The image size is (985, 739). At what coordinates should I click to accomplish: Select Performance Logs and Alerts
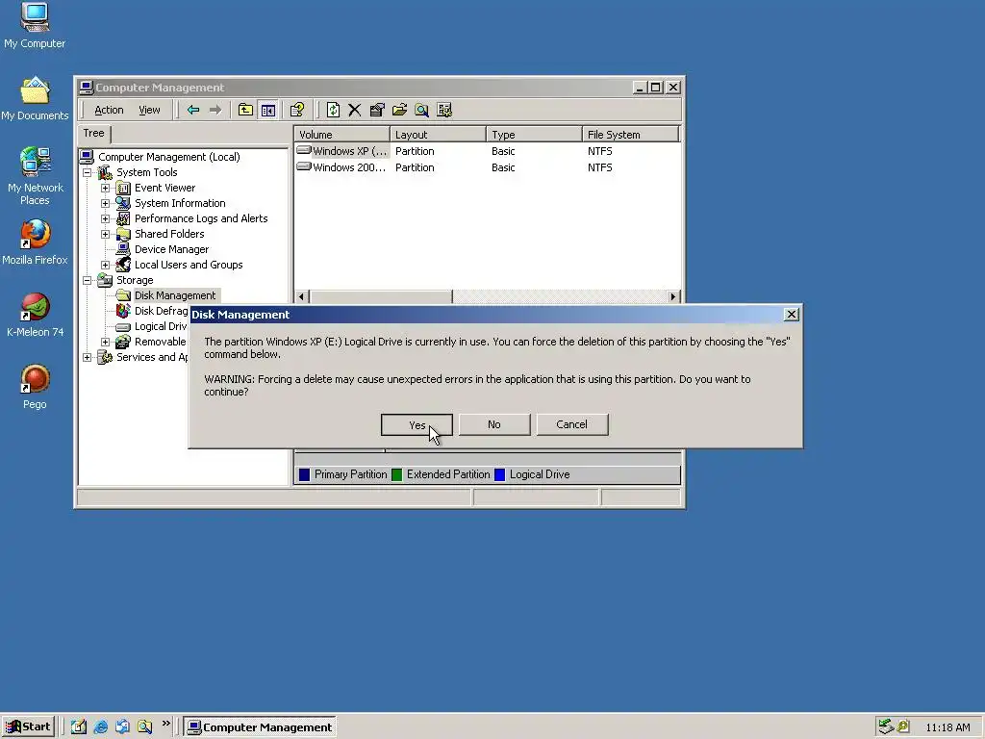(x=201, y=218)
